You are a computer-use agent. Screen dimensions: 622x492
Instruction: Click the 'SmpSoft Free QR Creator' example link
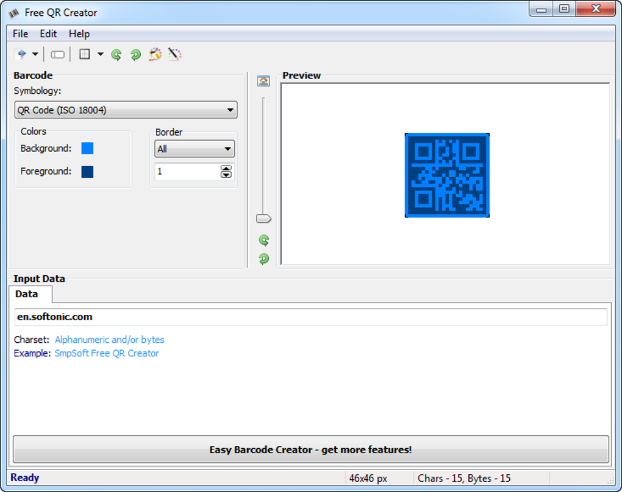(x=107, y=353)
